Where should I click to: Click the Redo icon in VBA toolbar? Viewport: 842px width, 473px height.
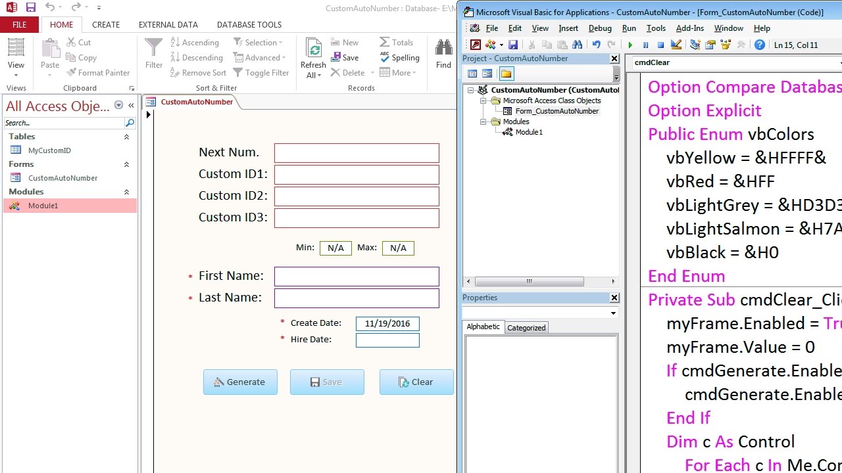(611, 45)
